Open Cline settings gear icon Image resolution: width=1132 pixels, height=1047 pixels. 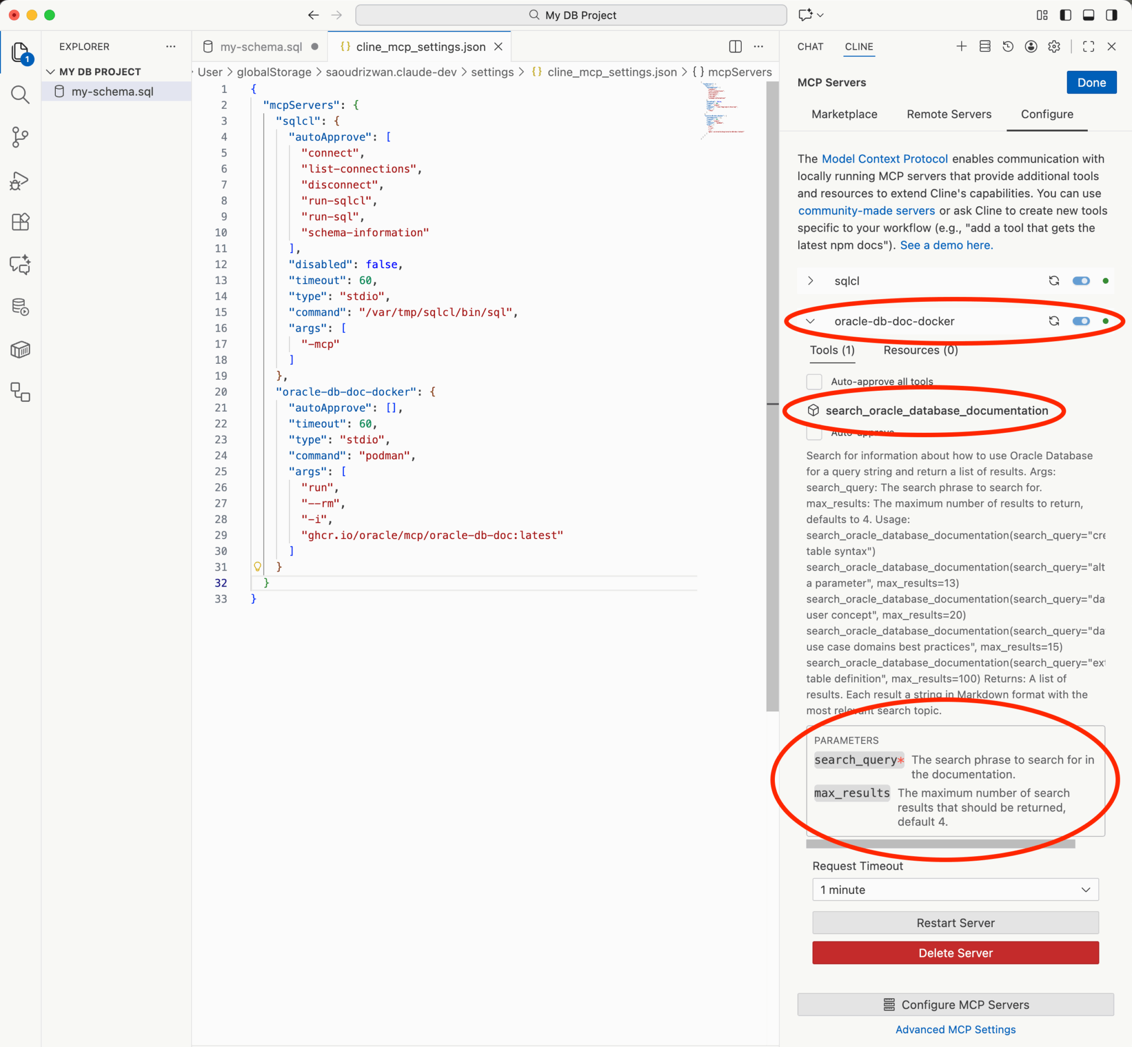[1055, 46]
